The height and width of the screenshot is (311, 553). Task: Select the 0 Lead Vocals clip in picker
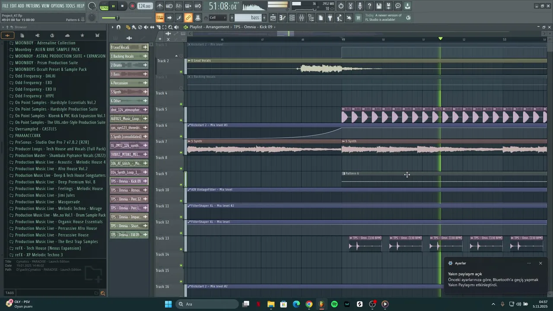pos(129,47)
